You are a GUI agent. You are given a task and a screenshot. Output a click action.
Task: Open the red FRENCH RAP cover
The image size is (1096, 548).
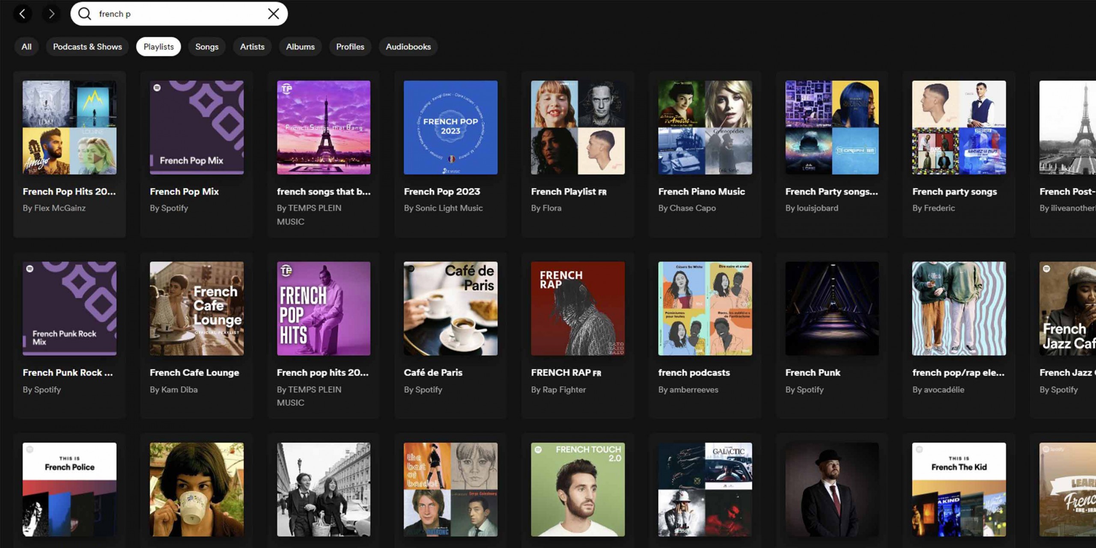click(x=578, y=309)
